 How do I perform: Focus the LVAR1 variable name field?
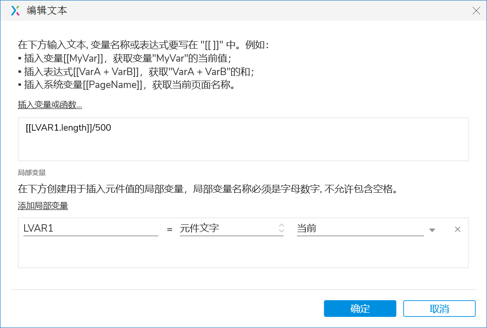(x=90, y=228)
